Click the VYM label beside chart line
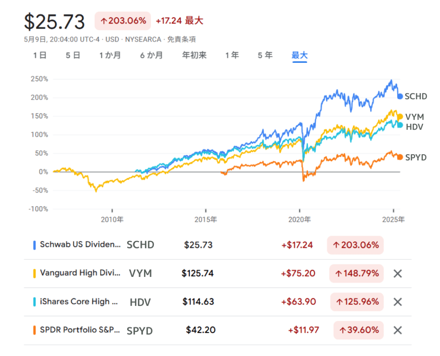This screenshot has height=356, width=440. coord(414,117)
